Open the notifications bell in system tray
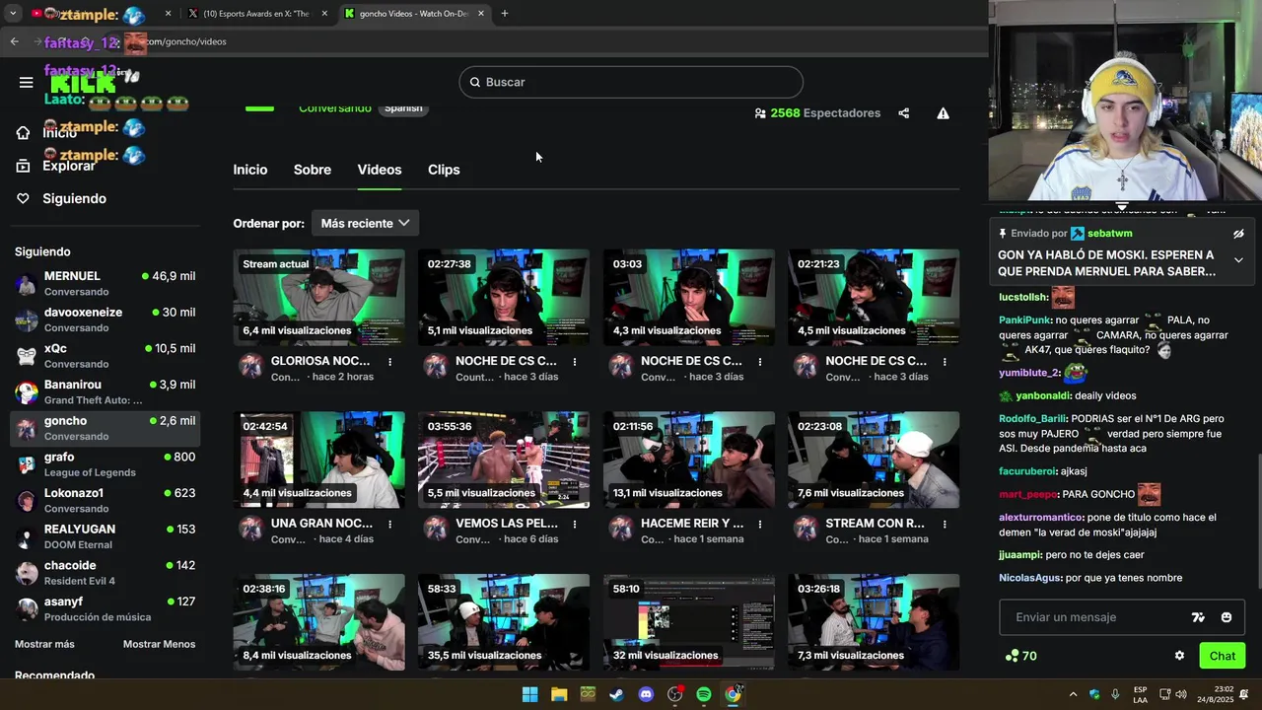The width and height of the screenshot is (1262, 710). pyautogui.click(x=1244, y=694)
